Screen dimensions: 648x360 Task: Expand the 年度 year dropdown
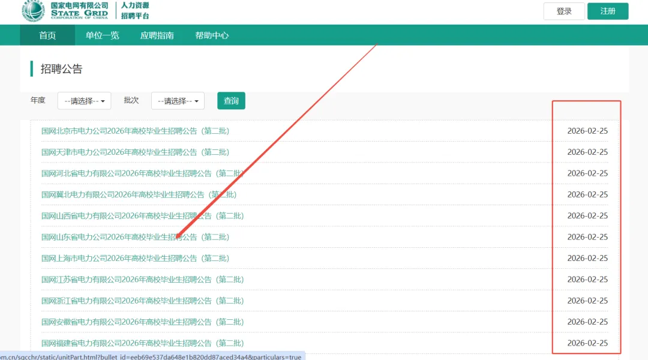(85, 101)
